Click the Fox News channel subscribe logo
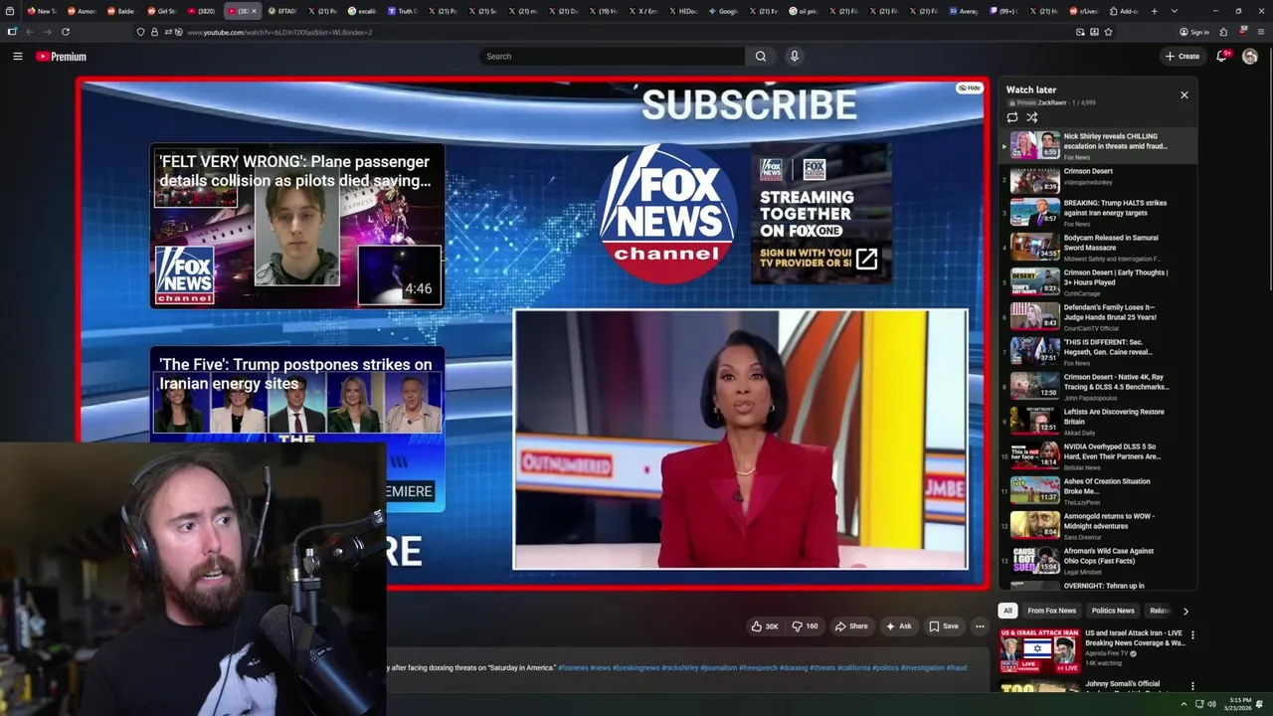 (x=667, y=214)
